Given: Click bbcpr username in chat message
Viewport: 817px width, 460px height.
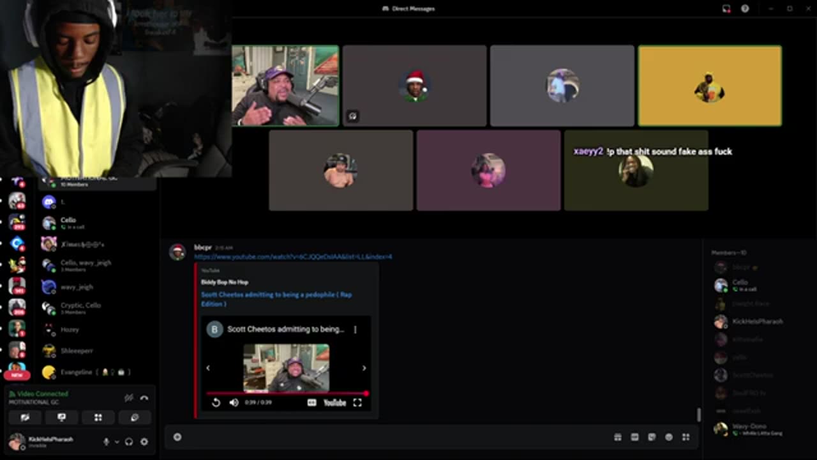Looking at the screenshot, I should (x=203, y=247).
